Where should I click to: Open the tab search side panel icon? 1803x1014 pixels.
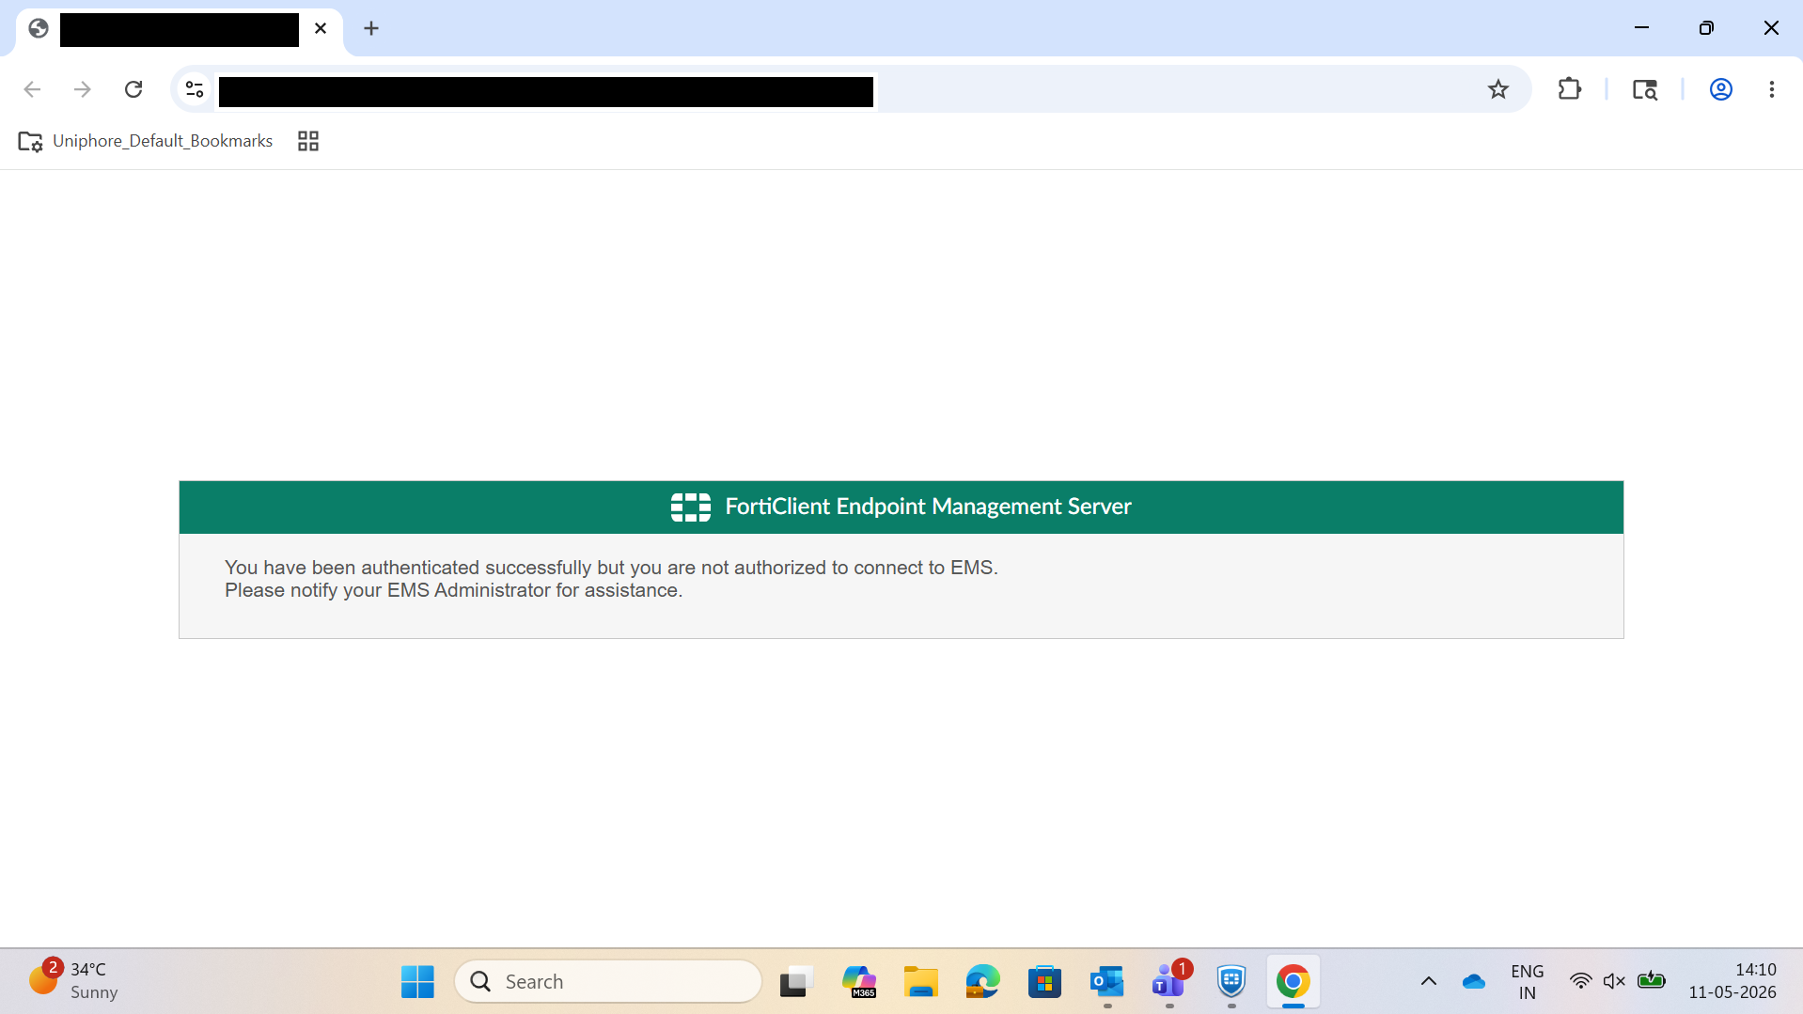click(x=1644, y=89)
